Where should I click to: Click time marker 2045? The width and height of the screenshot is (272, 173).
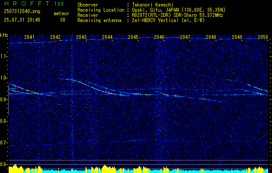pyautogui.click(x=133, y=37)
